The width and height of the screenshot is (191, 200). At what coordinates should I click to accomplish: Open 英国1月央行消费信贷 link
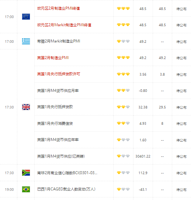55,123
